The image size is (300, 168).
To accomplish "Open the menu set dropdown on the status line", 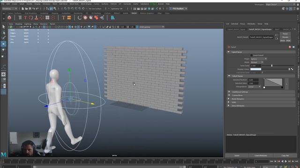I will pyautogui.click(x=9, y=8).
